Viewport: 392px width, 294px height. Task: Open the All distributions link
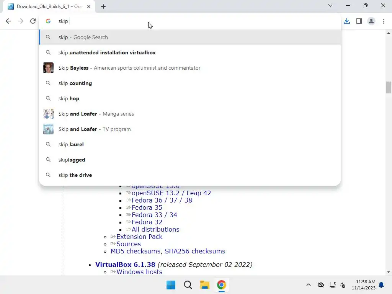pos(155,229)
